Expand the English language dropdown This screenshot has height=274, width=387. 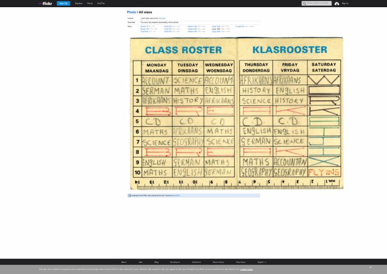point(262,262)
